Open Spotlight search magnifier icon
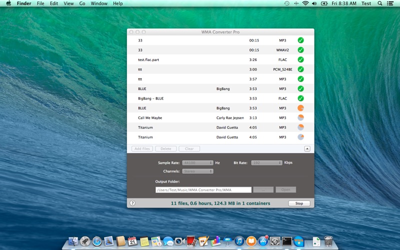This screenshot has height=250, width=400. pos(380,3)
